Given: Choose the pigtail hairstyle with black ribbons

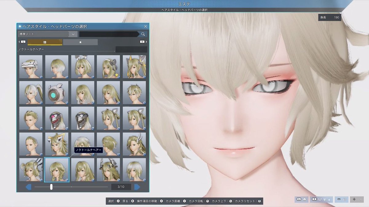Looking at the screenshot, I should [x=31, y=170].
